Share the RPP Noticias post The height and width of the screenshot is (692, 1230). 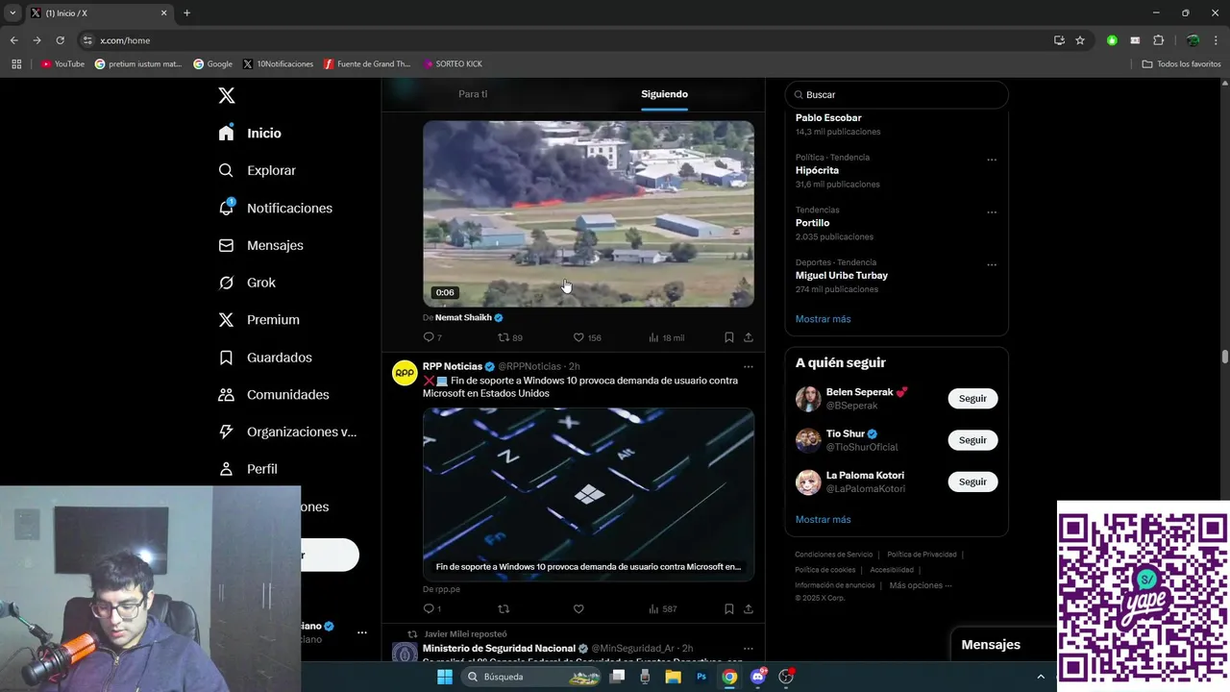(749, 608)
